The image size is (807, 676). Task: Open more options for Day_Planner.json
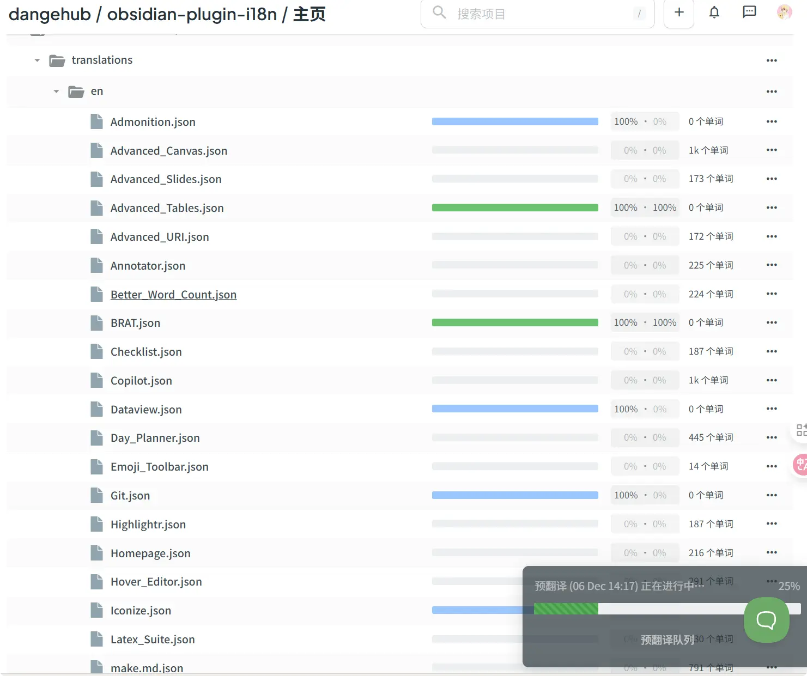pyautogui.click(x=772, y=437)
